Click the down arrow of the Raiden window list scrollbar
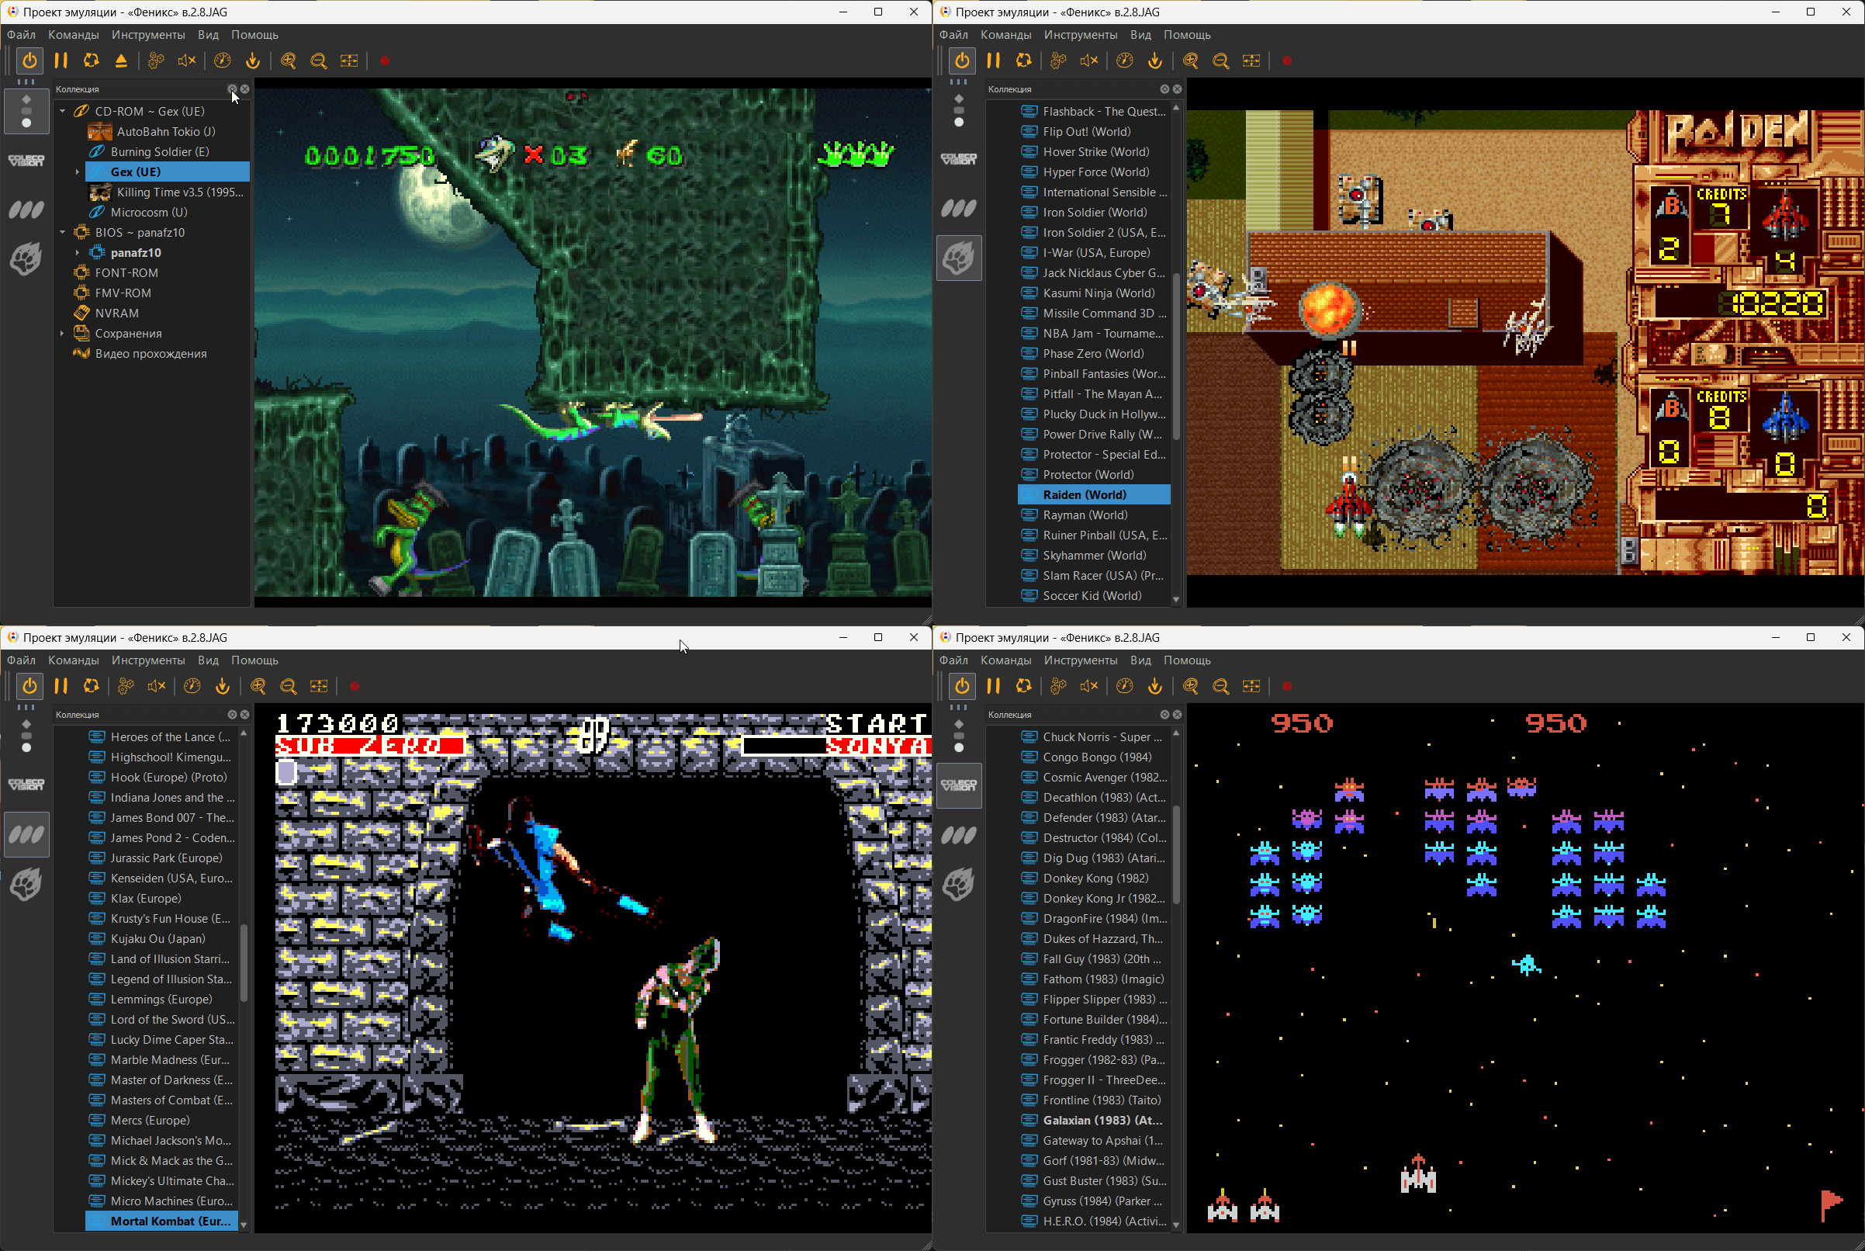 pos(1176,600)
